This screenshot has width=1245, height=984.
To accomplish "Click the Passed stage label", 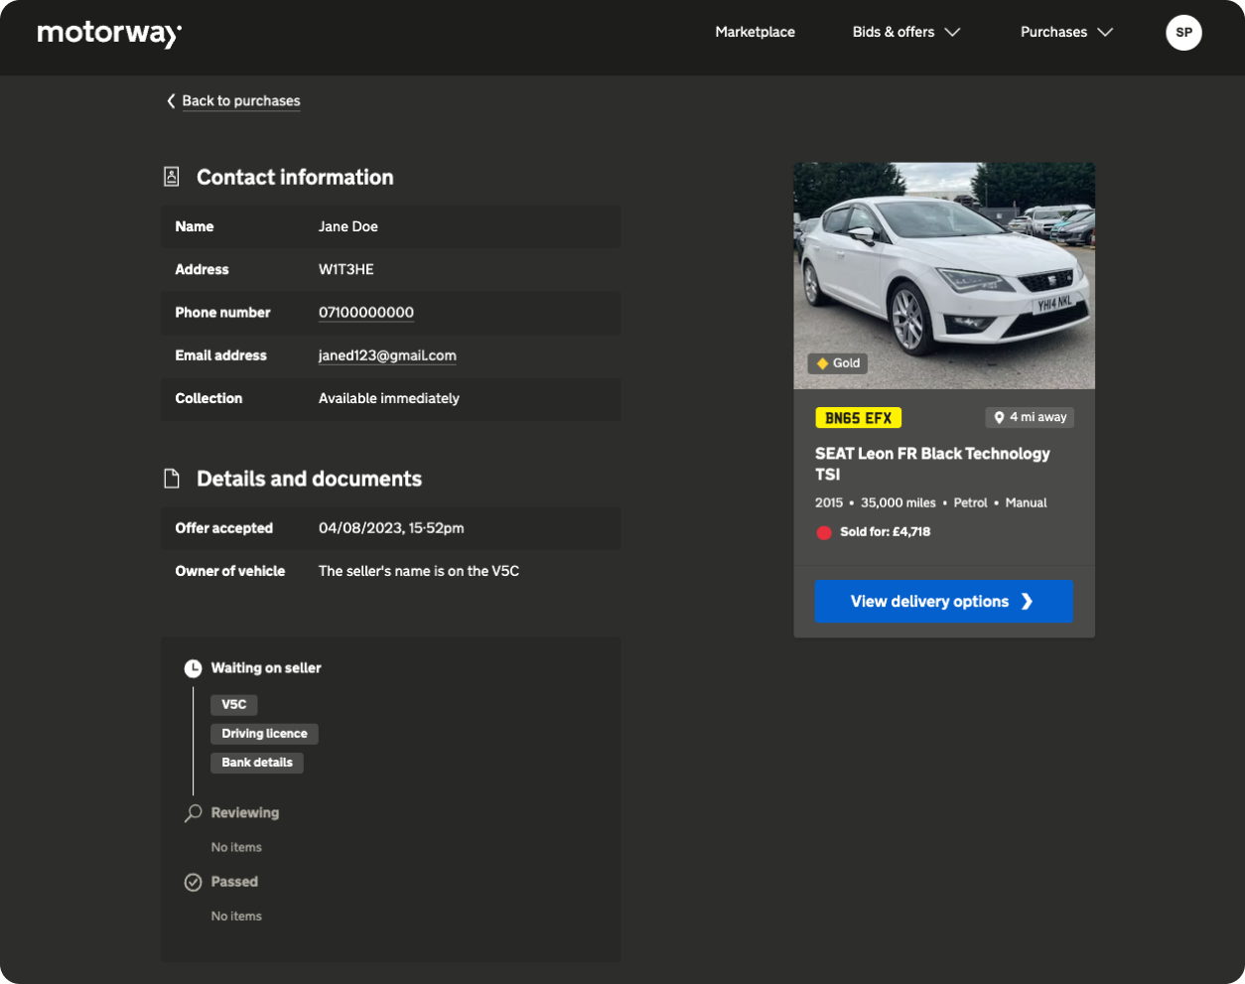I will click(x=234, y=882).
